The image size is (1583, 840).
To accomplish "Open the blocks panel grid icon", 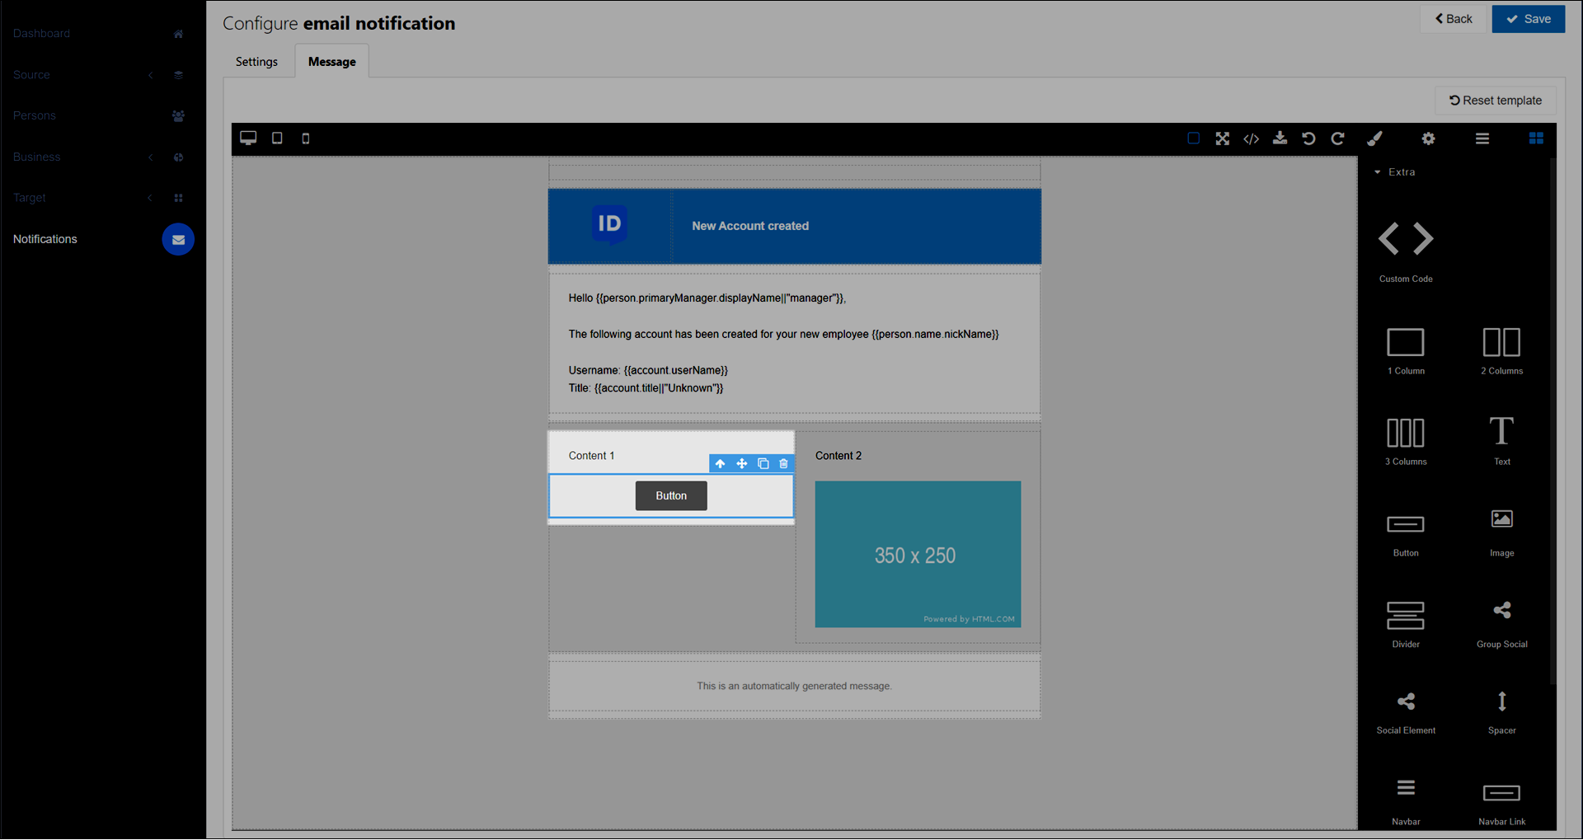I will (x=1536, y=138).
